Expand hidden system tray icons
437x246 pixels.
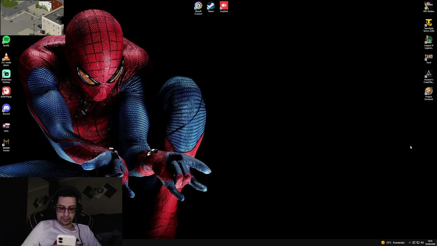[410, 243]
